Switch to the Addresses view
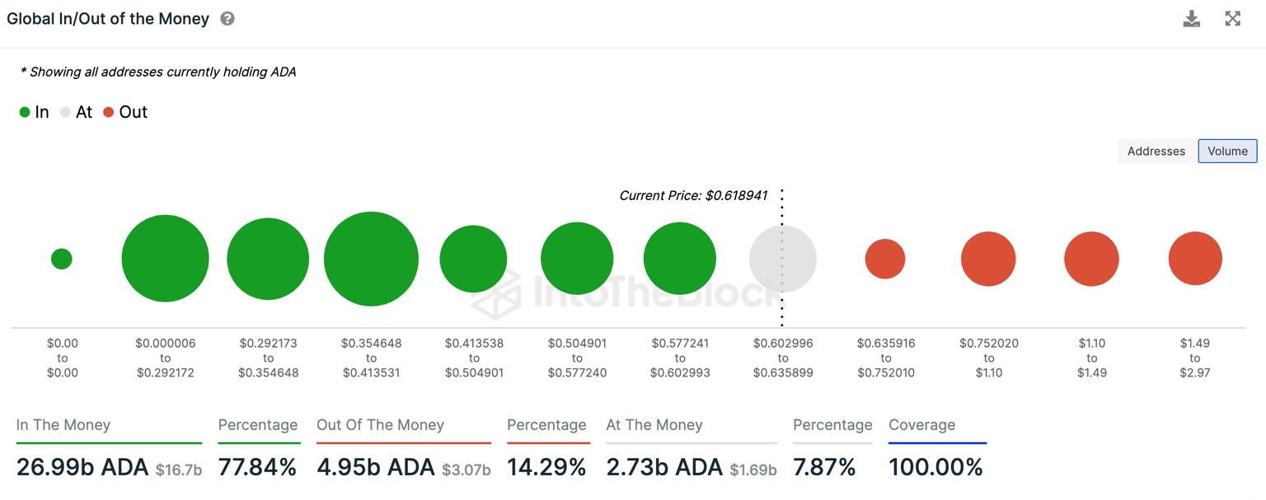Image resolution: width=1266 pixels, height=500 pixels. point(1156,151)
